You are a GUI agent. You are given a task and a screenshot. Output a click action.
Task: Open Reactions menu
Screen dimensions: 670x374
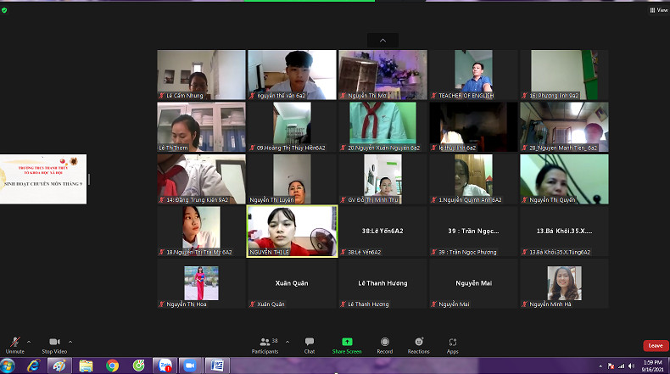click(x=418, y=343)
